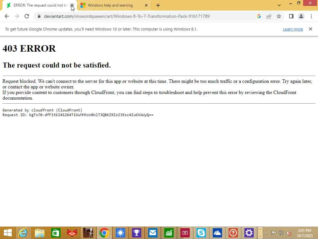Open the Finance chart app
Viewport: 318px width, 239px height.
(169, 233)
